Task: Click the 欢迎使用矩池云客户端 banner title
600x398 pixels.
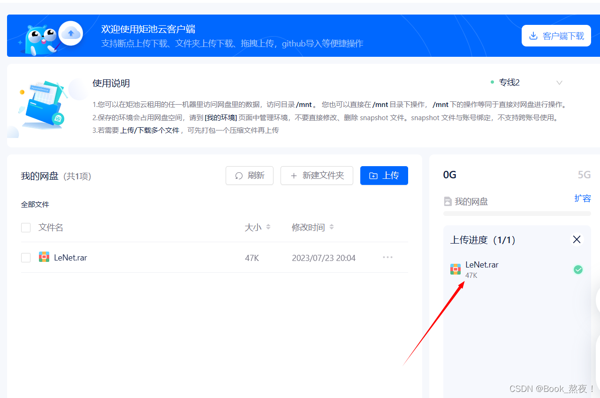Action: coord(148,29)
